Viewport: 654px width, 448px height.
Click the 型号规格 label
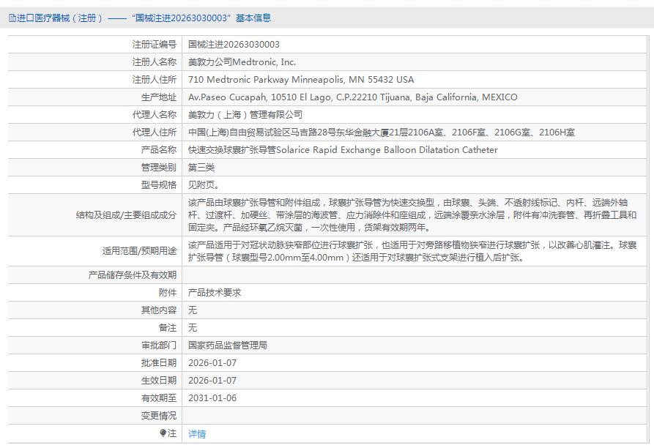[x=158, y=185]
